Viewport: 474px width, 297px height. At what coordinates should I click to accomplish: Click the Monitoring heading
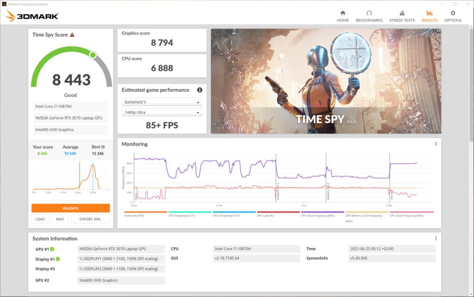click(x=135, y=144)
